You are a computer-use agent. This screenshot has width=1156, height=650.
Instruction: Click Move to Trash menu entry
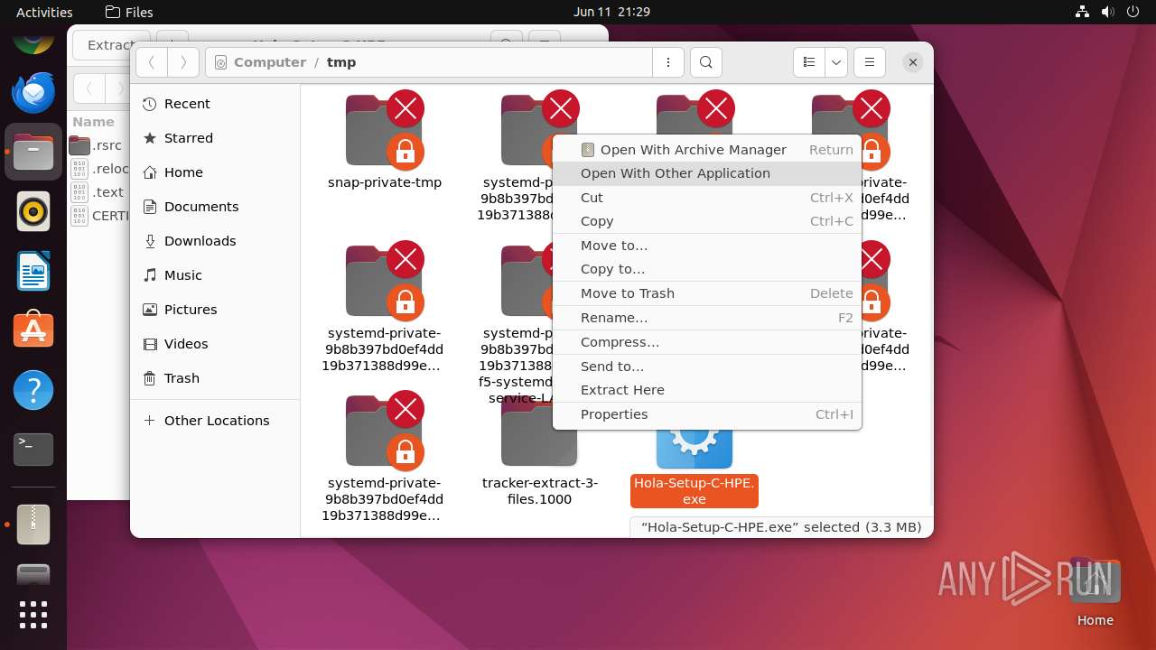tap(707, 293)
